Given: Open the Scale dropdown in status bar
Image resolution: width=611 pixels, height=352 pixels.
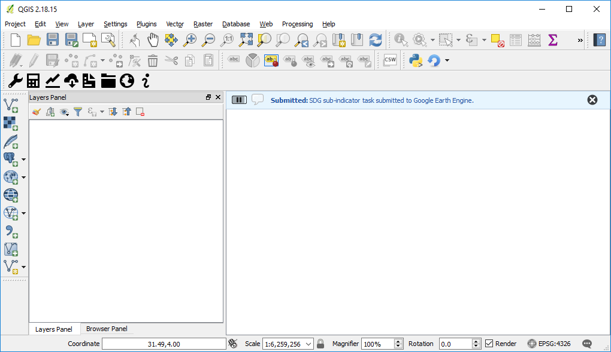Looking at the screenshot, I should [x=308, y=344].
